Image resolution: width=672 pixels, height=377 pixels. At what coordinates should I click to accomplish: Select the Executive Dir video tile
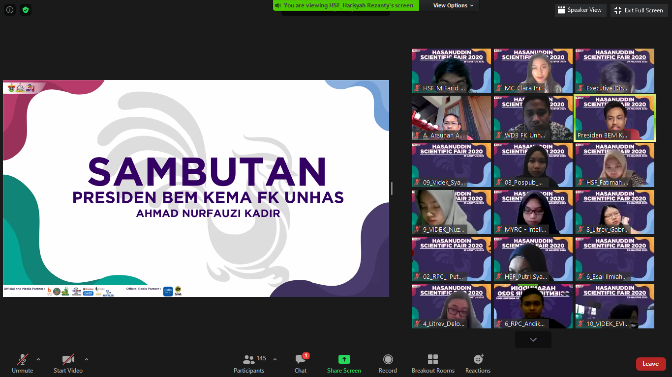pos(615,71)
